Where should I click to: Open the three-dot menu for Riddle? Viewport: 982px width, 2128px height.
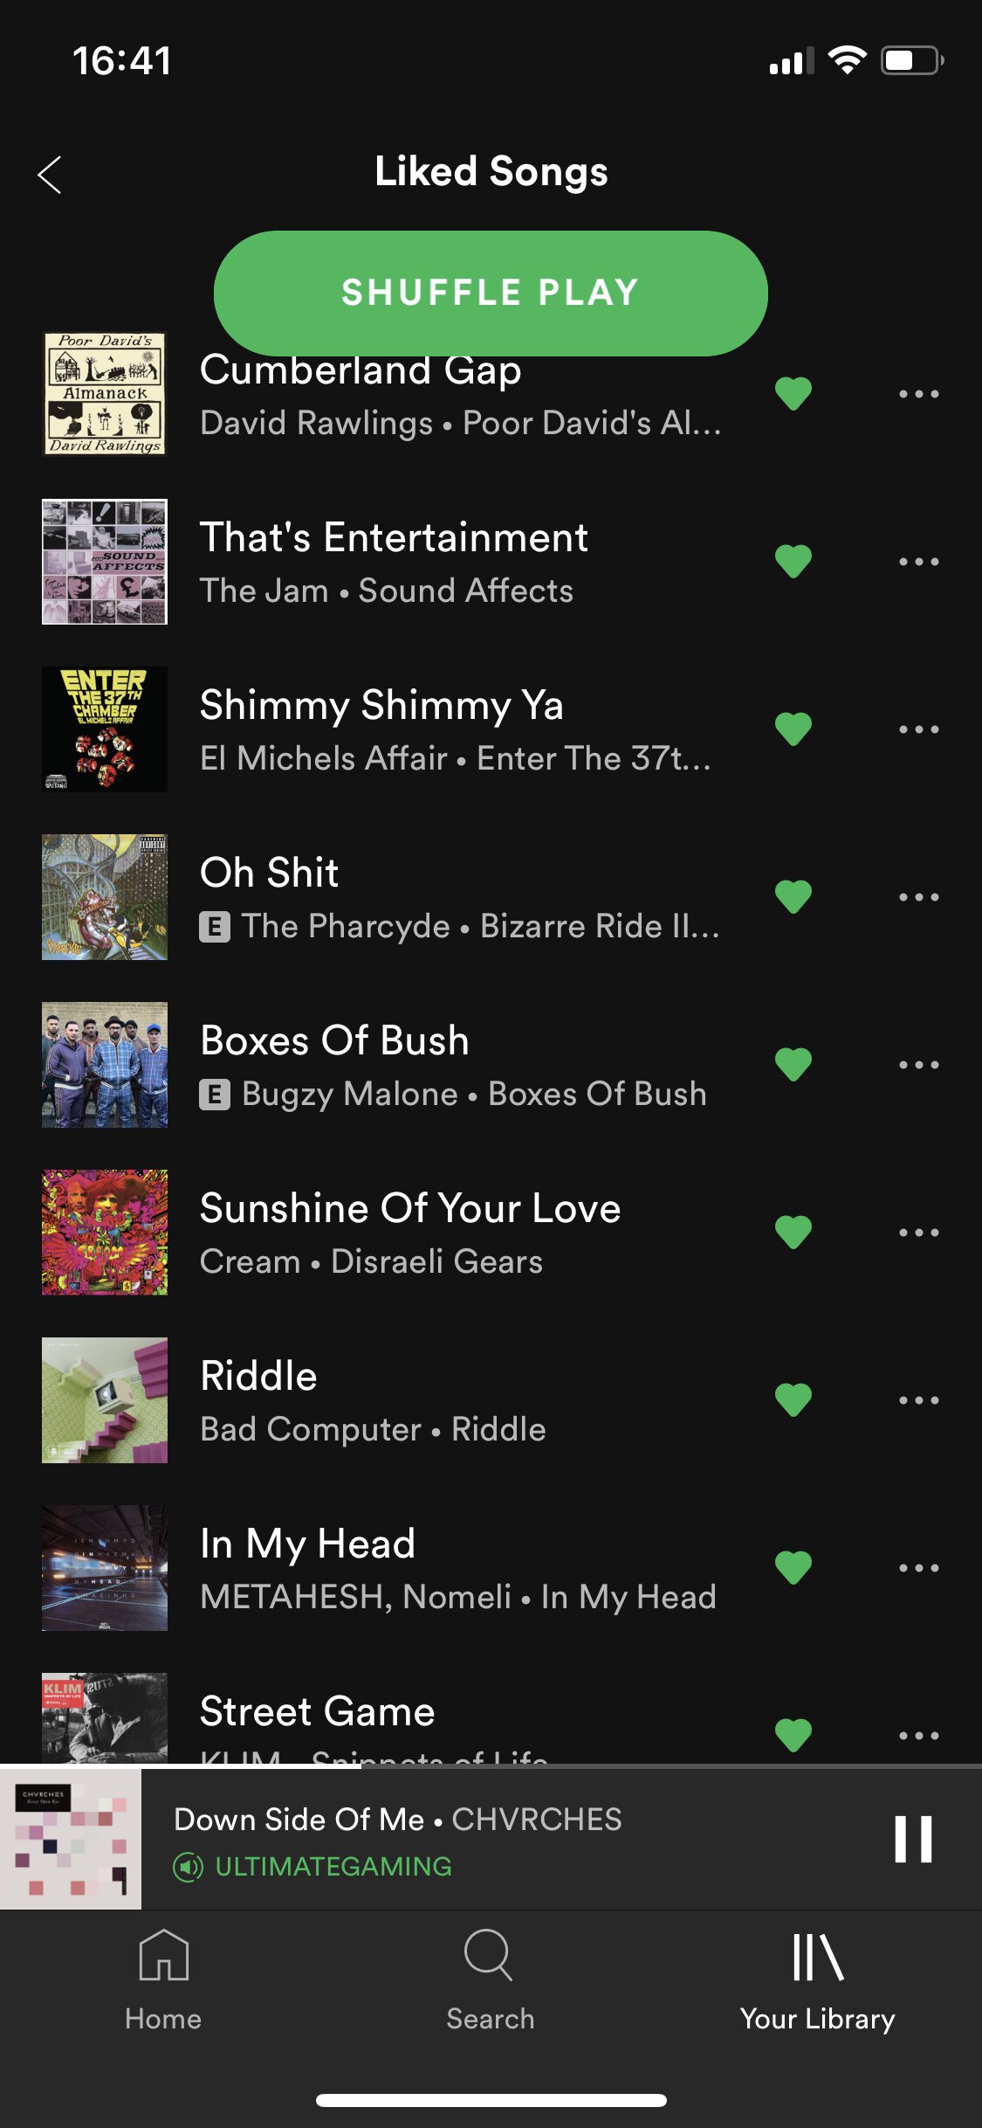pyautogui.click(x=919, y=1400)
